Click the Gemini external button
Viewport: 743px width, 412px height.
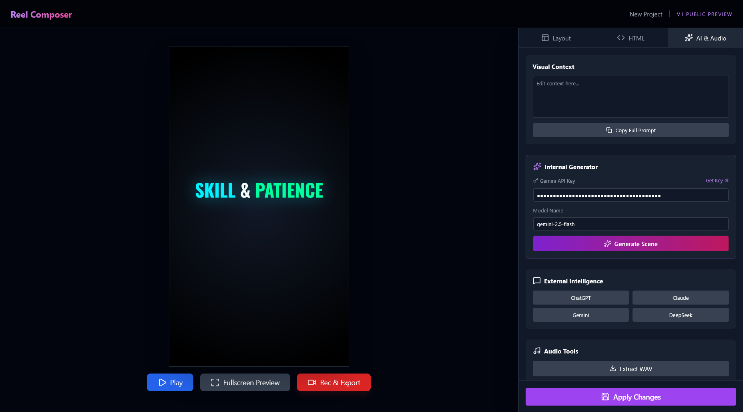click(580, 315)
